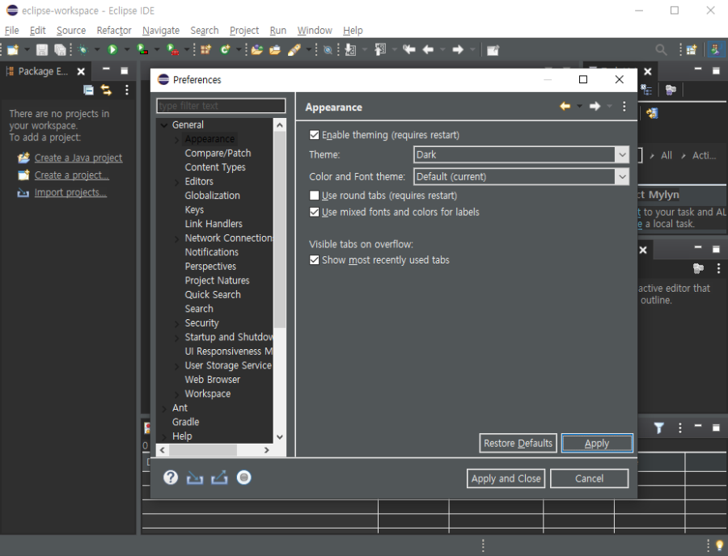Toggle Use mixed fonts and colors checkbox
The image size is (728, 556).
coord(315,212)
